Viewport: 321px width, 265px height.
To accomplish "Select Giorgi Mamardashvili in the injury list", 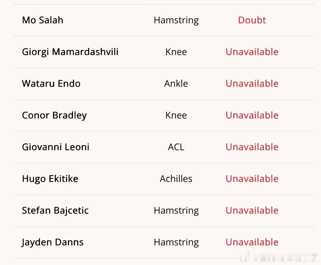I will tap(70, 52).
